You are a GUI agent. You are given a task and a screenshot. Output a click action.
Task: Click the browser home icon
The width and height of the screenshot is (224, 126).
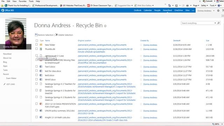tap(169, 6)
